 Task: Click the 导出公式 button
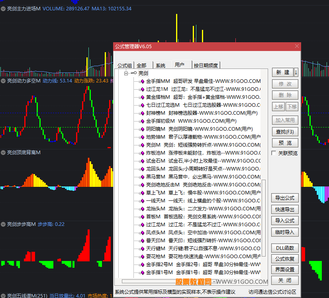pyautogui.click(x=284, y=198)
